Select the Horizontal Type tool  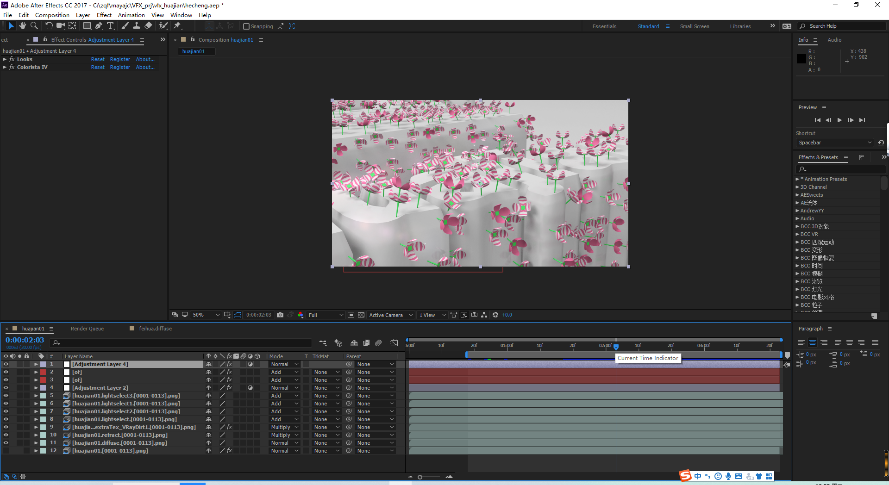pos(110,26)
